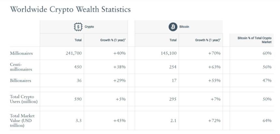Viewport: 280px width, 134px height.
Task: Select the Millionaires row label
Action: [x=21, y=53]
